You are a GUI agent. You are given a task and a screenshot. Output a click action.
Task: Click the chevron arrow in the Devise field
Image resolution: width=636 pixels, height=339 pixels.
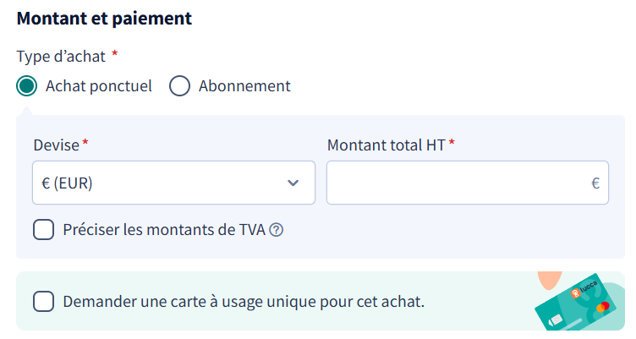293,183
